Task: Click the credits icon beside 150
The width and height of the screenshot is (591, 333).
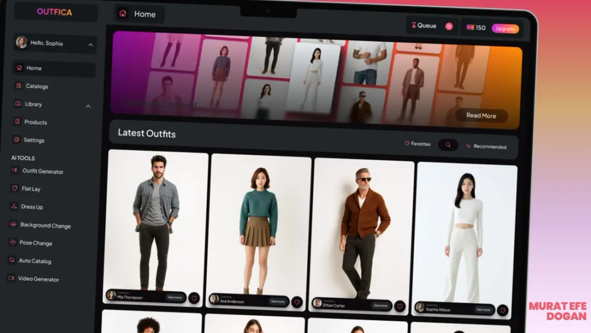Action: (470, 27)
